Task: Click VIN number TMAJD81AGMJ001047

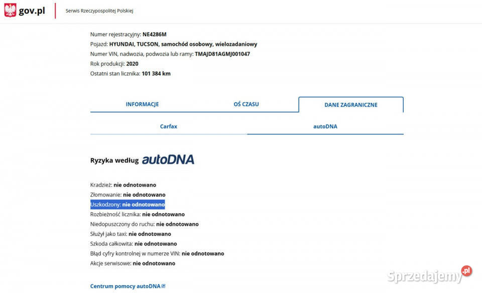Action: tap(222, 54)
